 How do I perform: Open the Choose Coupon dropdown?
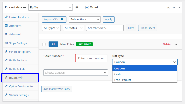(x=76, y=73)
